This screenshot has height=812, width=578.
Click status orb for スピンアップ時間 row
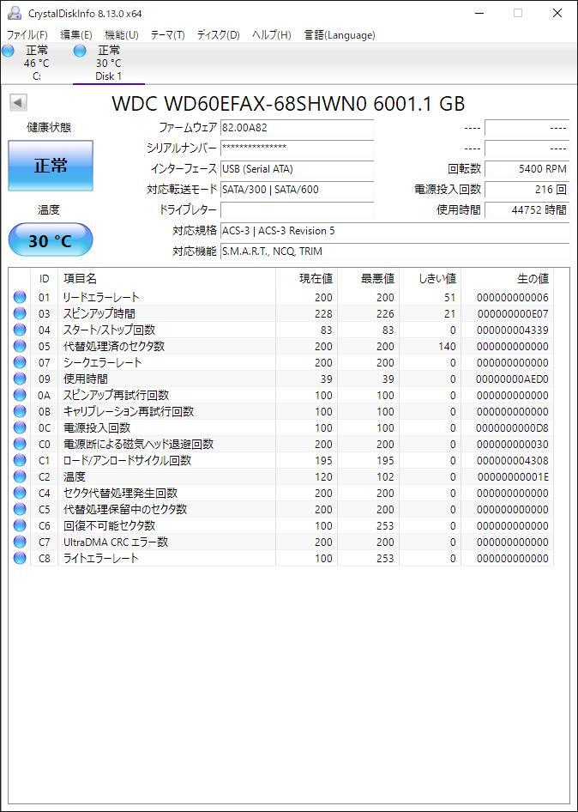pyautogui.click(x=20, y=313)
